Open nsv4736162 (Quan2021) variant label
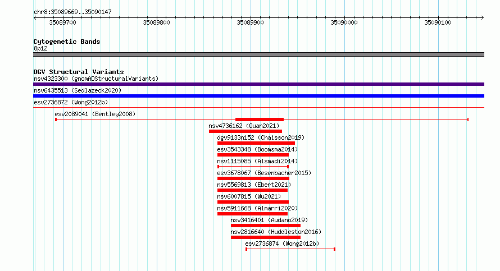Viewport: 500px width, 271px height. click(x=244, y=126)
